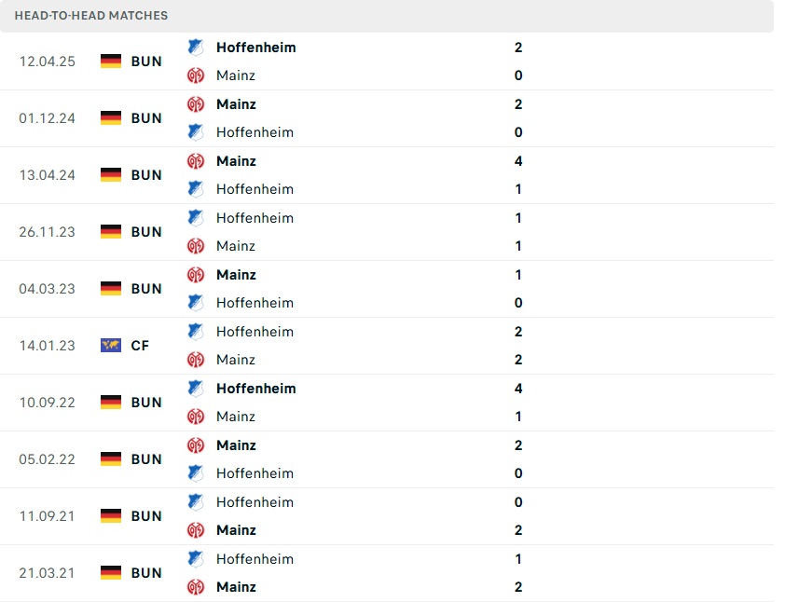Open bold Mainz name in the 11.09.21 match
The height and width of the screenshot is (602, 785).
(x=236, y=530)
